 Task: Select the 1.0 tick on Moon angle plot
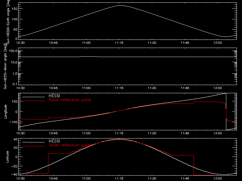tap(15, 74)
